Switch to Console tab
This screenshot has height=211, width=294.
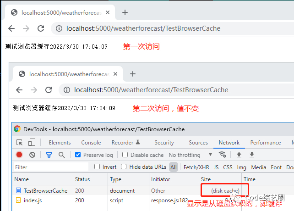tap(91, 143)
